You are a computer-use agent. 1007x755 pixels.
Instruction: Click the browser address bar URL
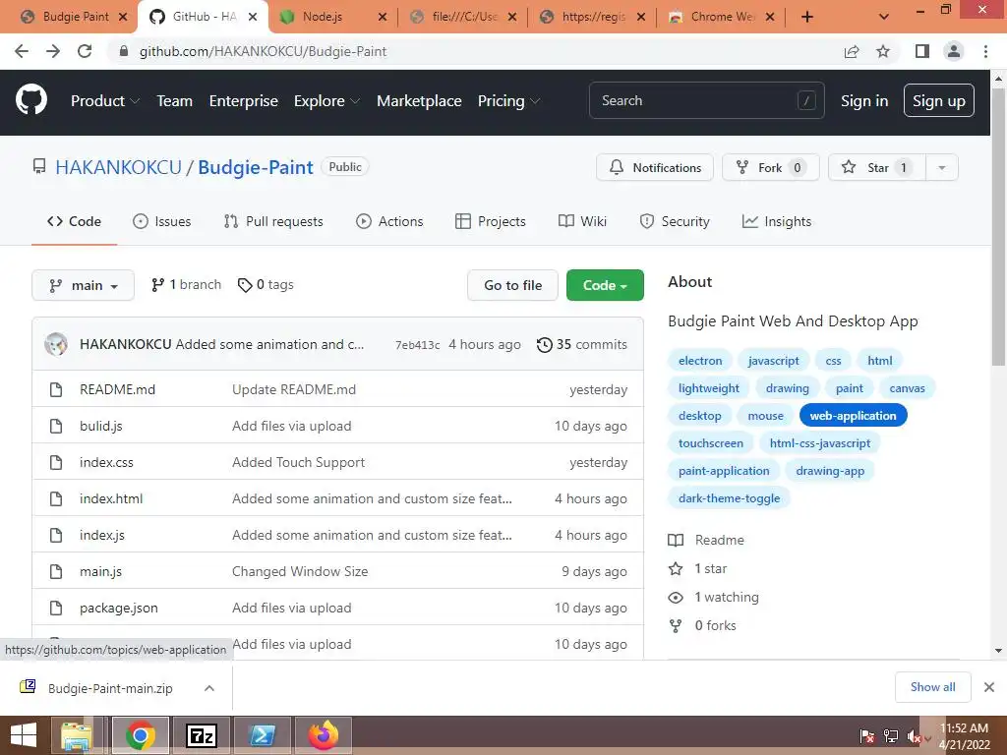pos(263,51)
